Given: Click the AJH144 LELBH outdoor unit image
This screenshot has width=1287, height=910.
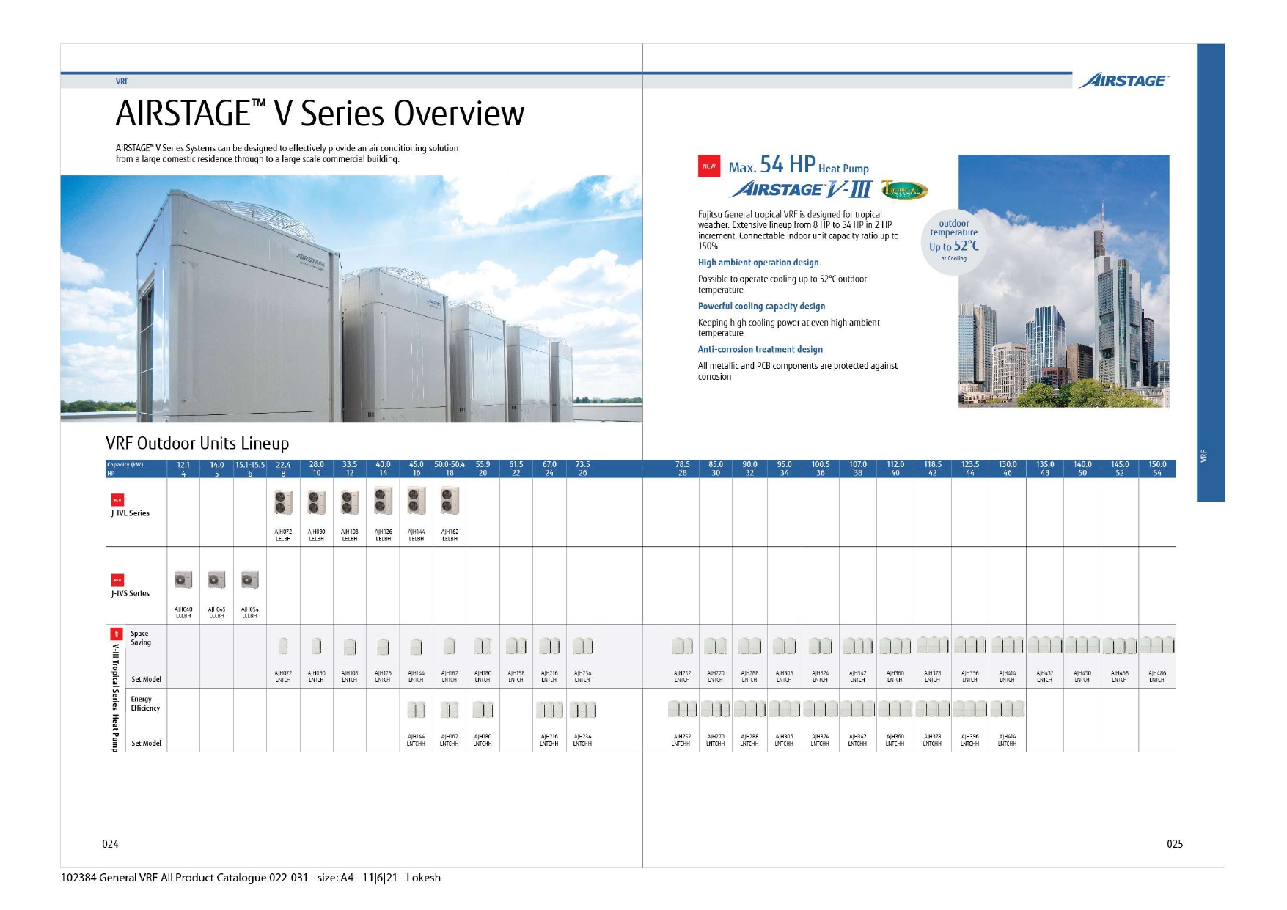Looking at the screenshot, I should (416, 501).
